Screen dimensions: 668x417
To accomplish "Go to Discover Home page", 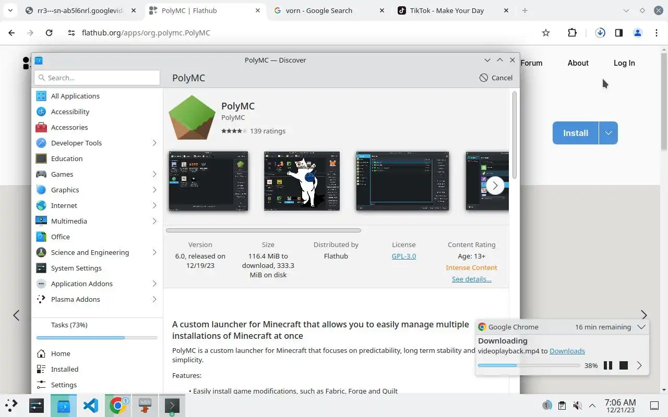I will coord(97,353).
